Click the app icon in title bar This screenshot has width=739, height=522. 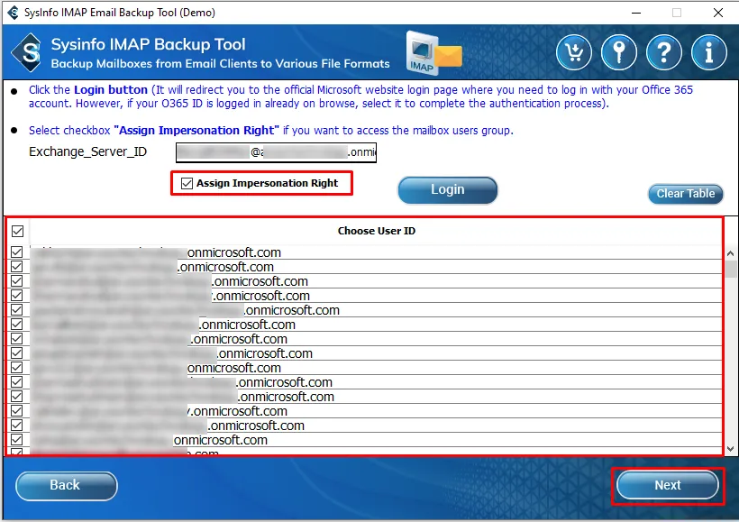[13, 13]
